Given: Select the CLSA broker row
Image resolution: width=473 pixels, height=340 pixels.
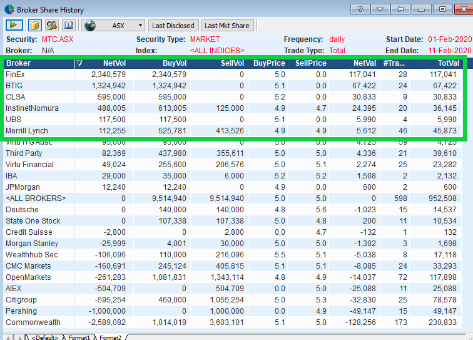Looking at the screenshot, I should tap(233, 97).
